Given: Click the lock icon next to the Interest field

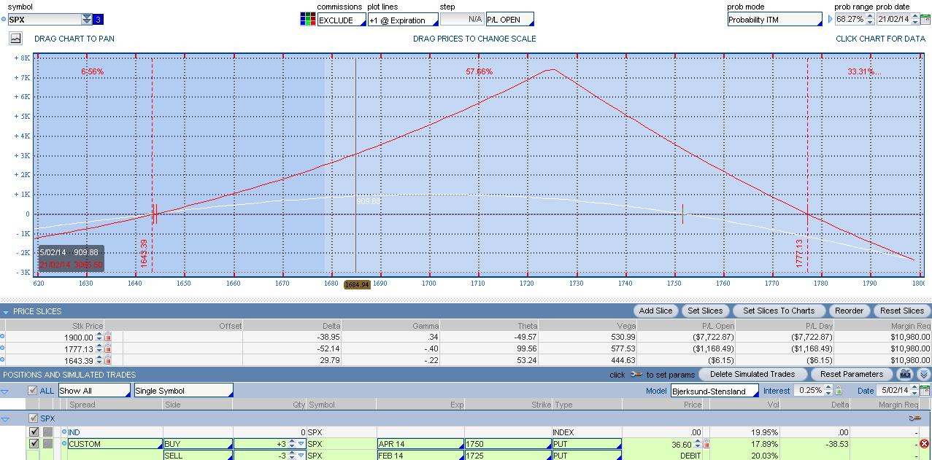Looking at the screenshot, I should 838,391.
